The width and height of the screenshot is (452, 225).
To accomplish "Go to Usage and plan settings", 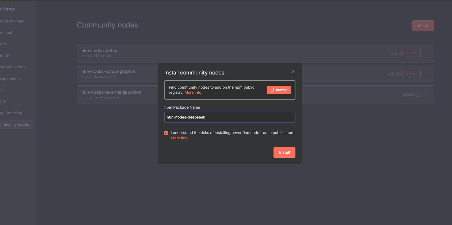I will [12, 21].
